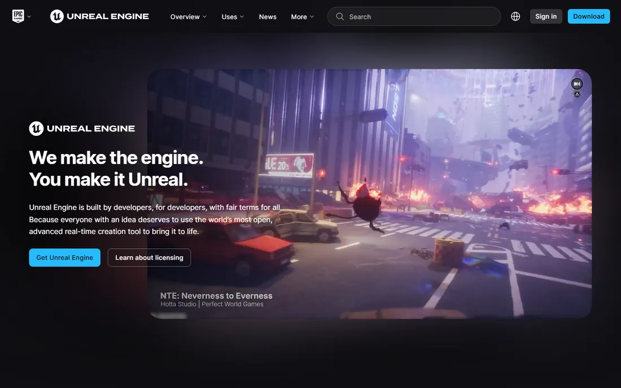Focus the Search input field
The height and width of the screenshot is (388, 621).
click(x=414, y=16)
